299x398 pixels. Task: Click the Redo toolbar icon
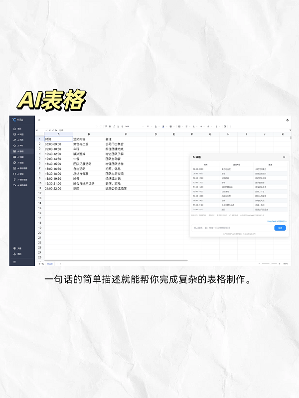(x=101, y=126)
